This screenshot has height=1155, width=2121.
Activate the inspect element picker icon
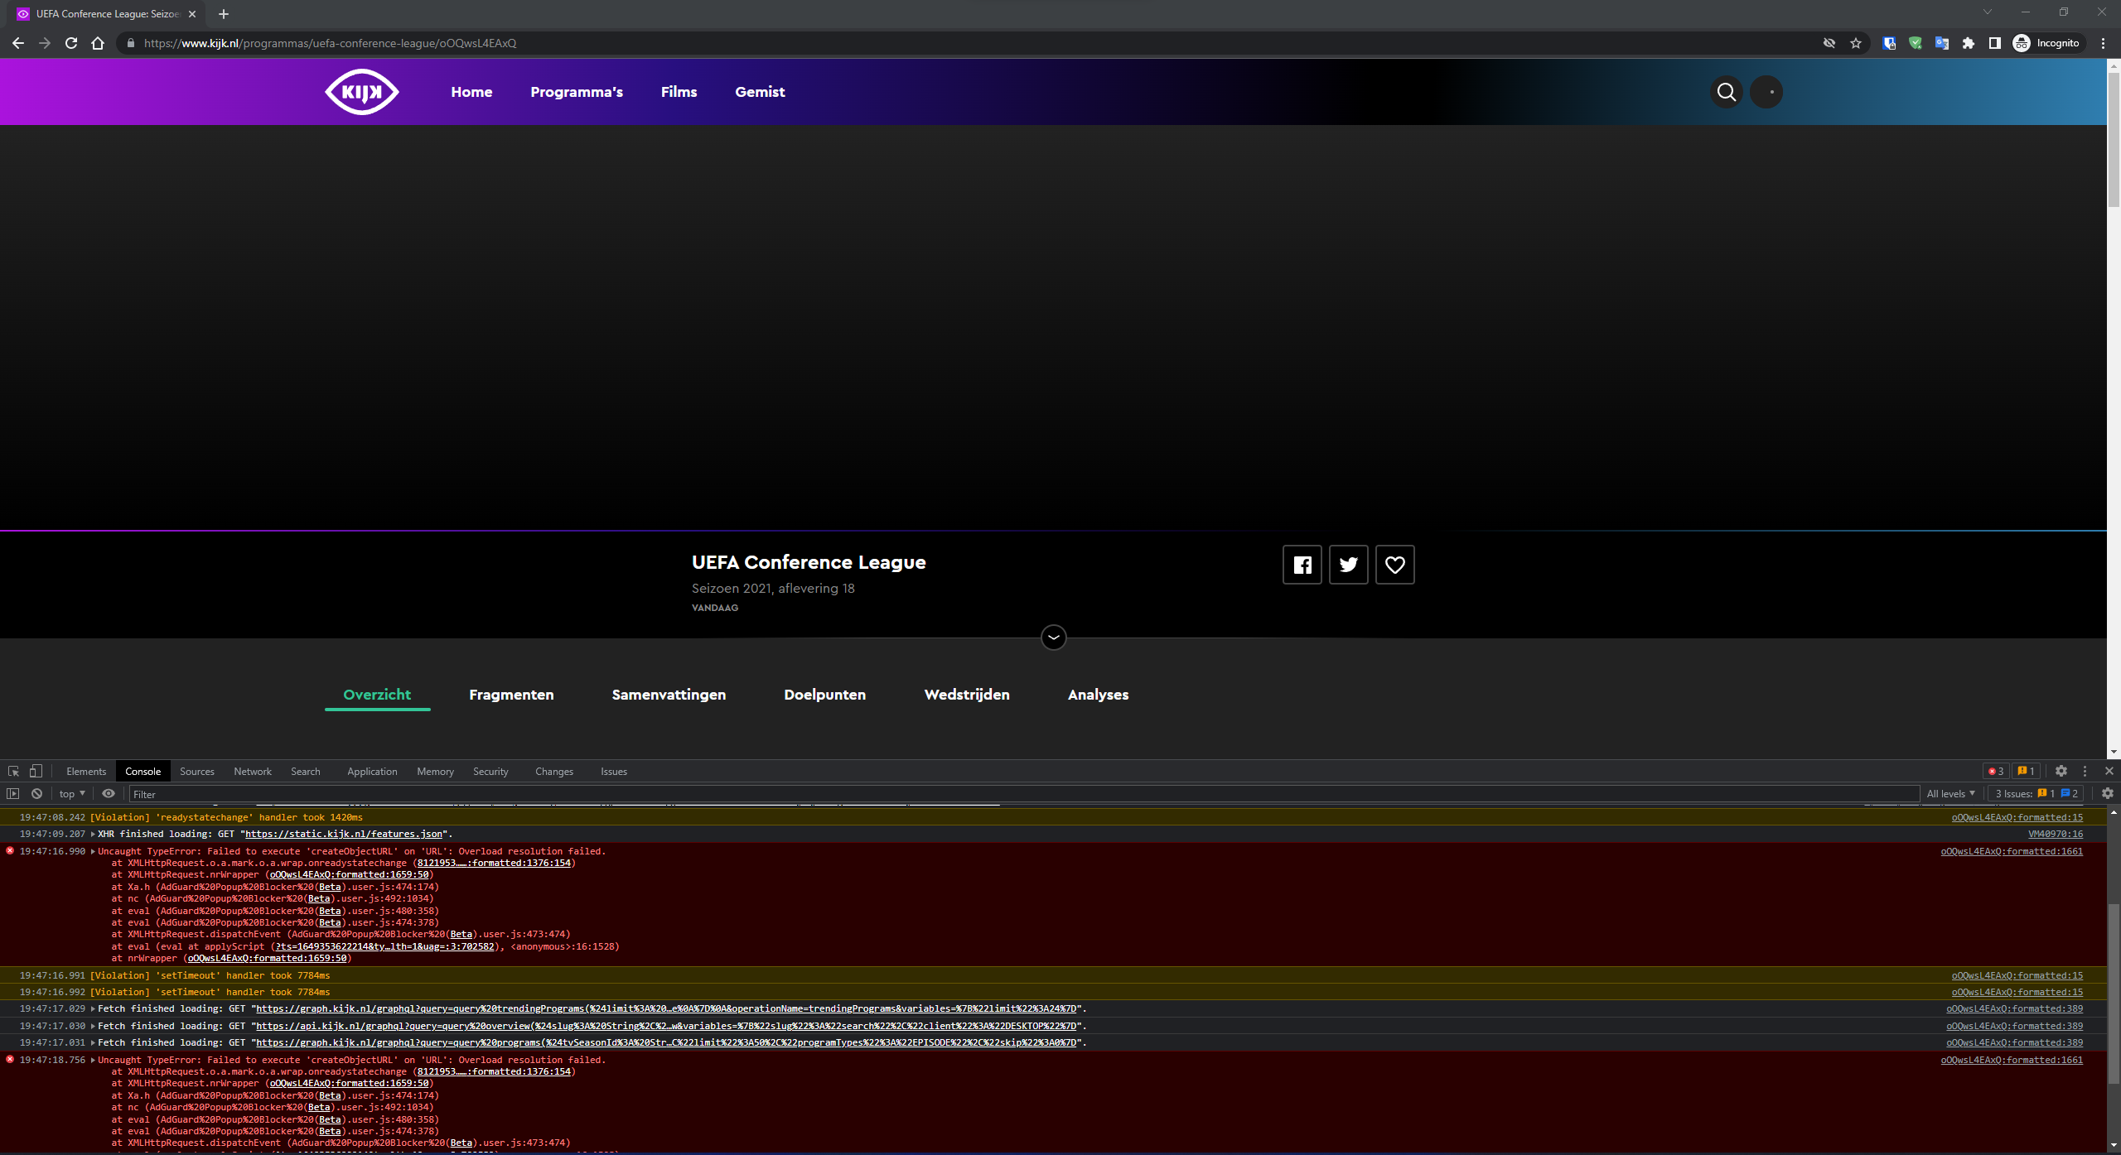pyautogui.click(x=13, y=771)
